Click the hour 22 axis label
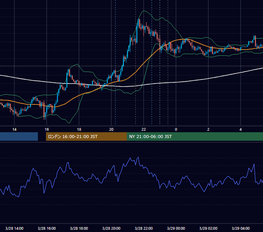 click(x=143, y=130)
